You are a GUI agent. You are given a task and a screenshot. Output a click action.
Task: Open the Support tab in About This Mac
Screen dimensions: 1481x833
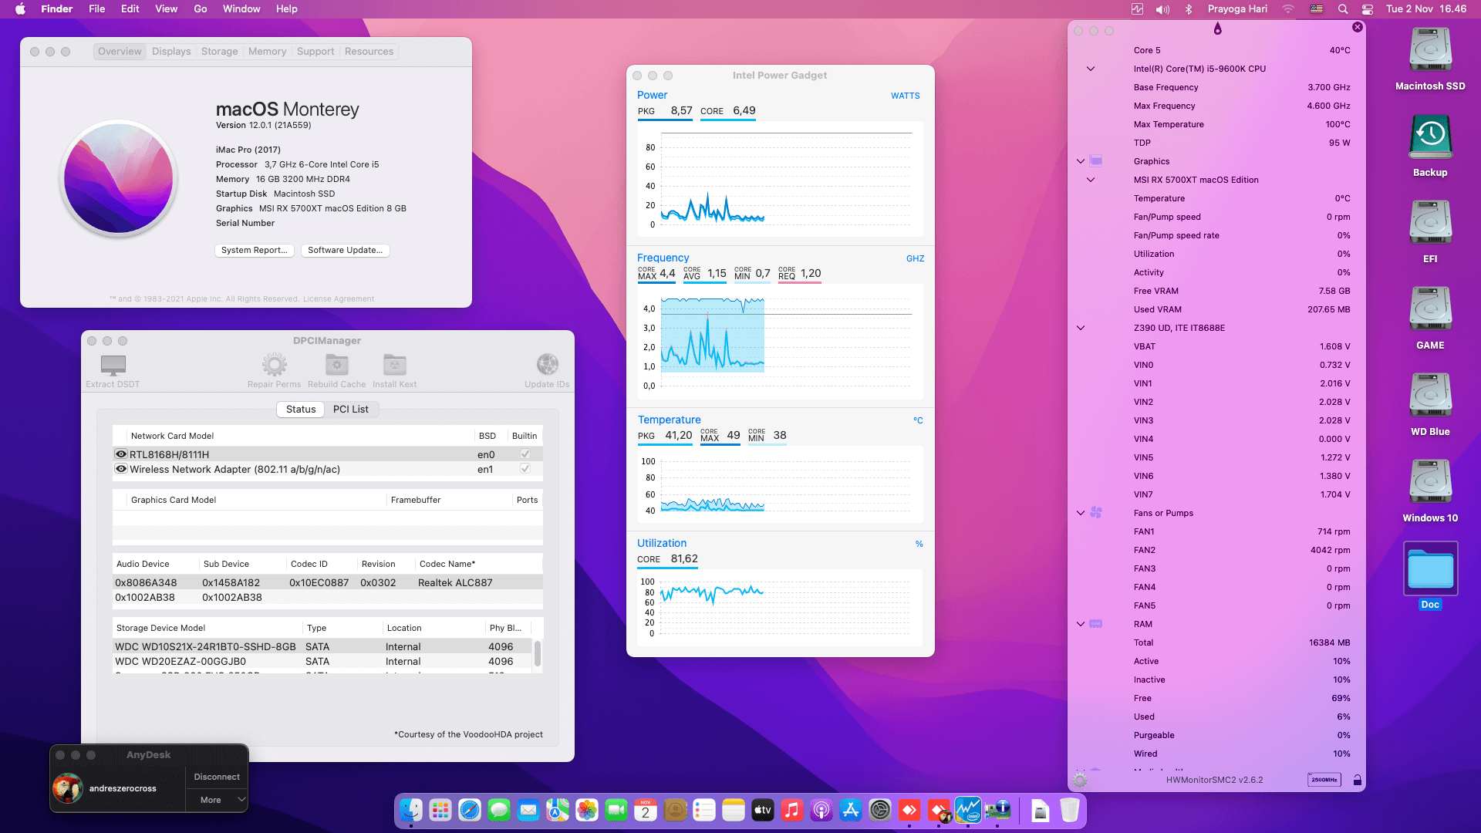pos(315,52)
